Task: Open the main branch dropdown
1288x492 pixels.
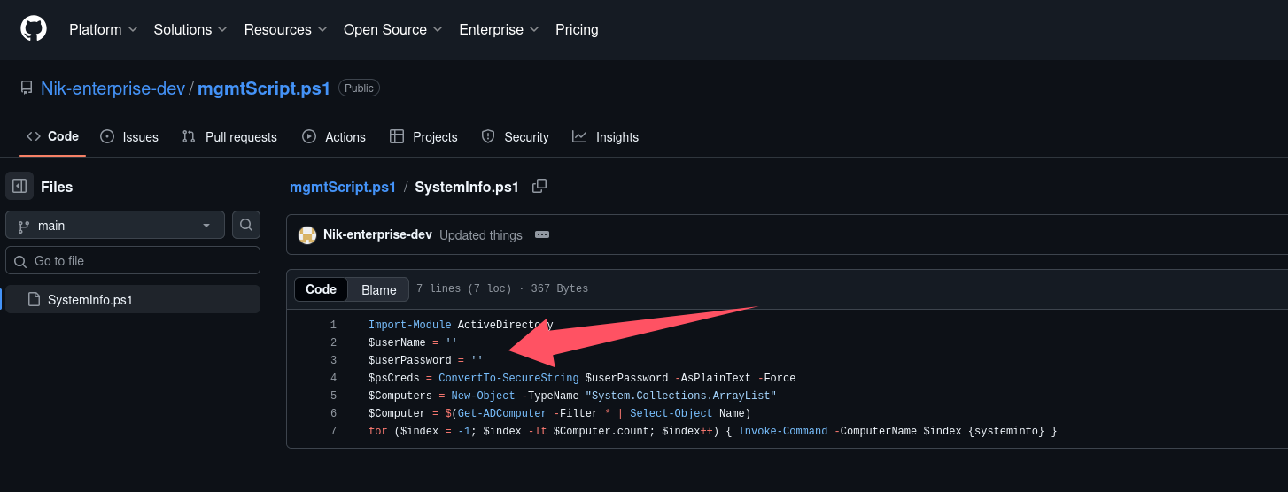Action: 115,226
